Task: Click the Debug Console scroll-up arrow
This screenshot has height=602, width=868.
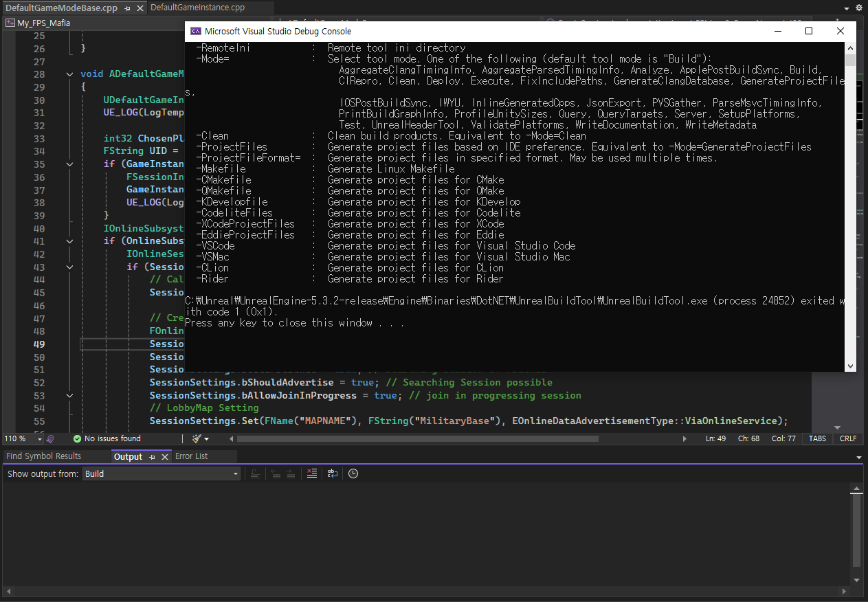Action: point(851,48)
